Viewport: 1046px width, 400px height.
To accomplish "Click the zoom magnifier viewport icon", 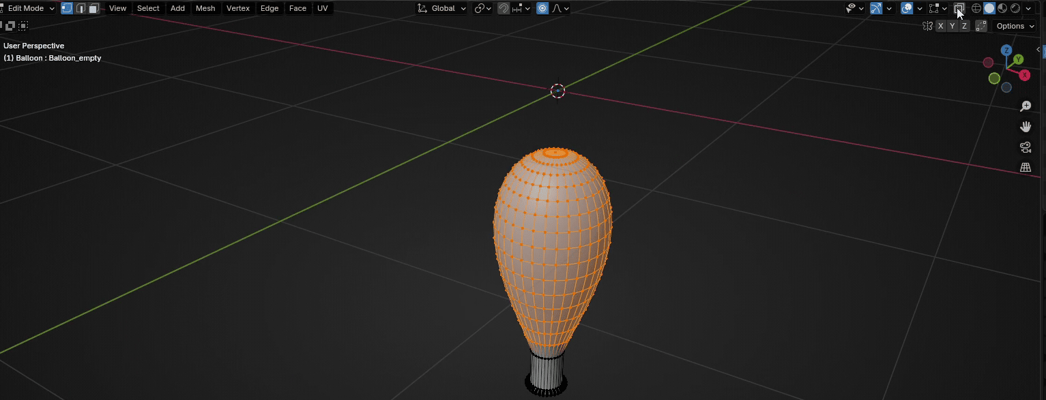I will [x=1025, y=106].
